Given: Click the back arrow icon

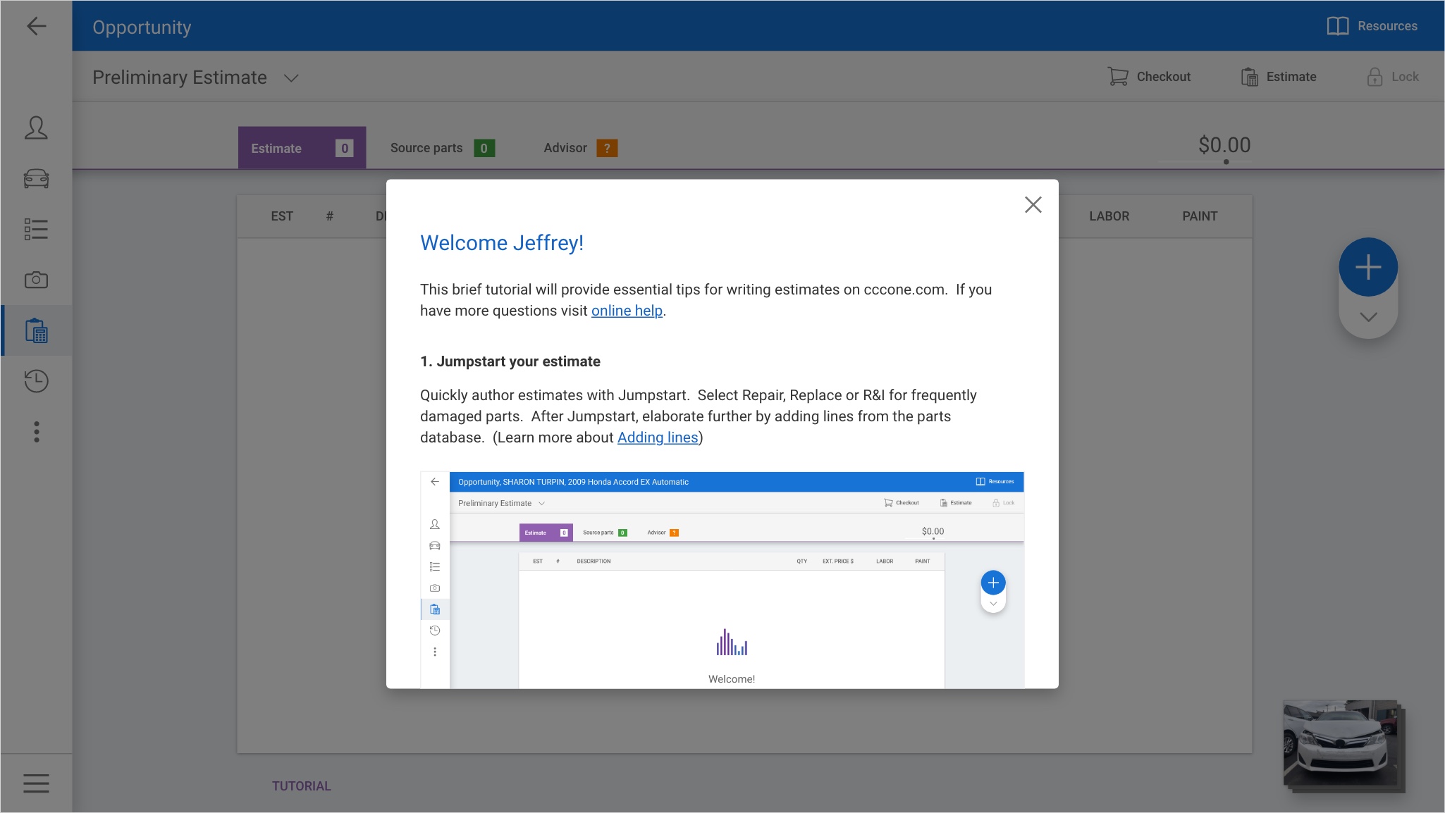Looking at the screenshot, I should [36, 27].
